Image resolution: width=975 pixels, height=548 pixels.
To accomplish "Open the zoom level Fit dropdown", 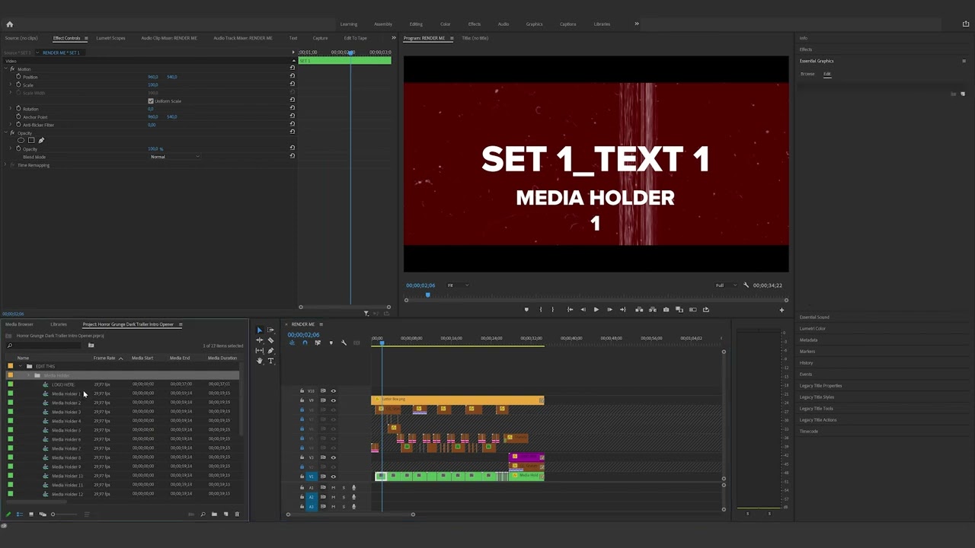I will (x=457, y=285).
